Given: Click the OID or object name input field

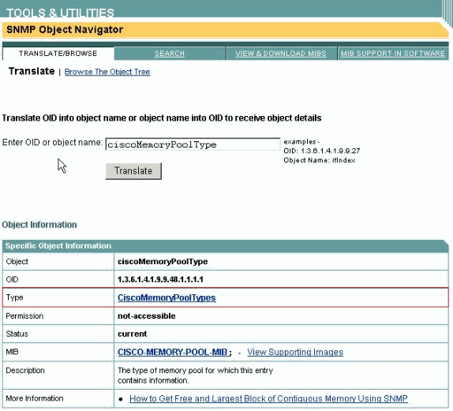Looking at the screenshot, I should point(193,144).
